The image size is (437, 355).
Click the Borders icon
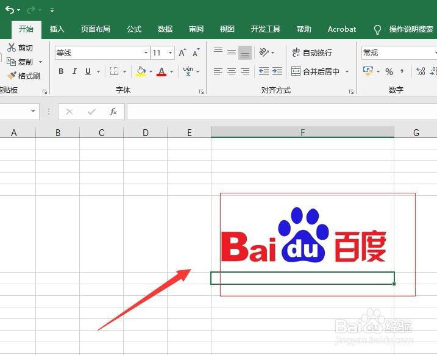(x=114, y=71)
